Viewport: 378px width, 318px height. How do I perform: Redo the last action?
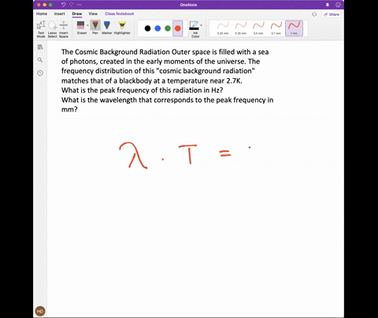pos(72,5)
